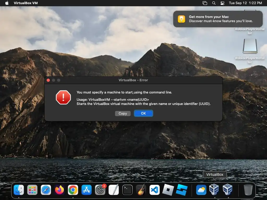Image resolution: width=267 pixels, height=200 pixels.
Task: Open the App Store from the Dock
Action: [x=87, y=190]
